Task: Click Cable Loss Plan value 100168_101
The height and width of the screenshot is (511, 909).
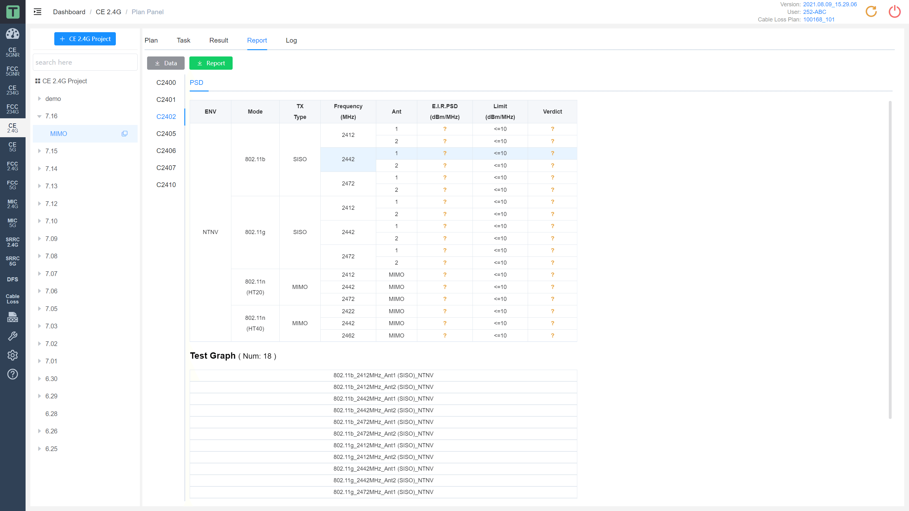Action: pos(819,19)
